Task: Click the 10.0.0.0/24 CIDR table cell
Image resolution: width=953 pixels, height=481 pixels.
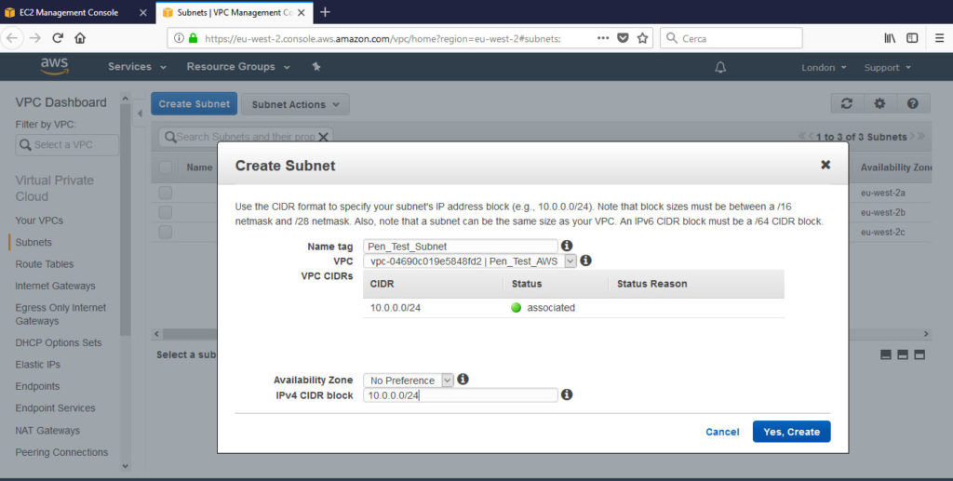Action: (396, 307)
